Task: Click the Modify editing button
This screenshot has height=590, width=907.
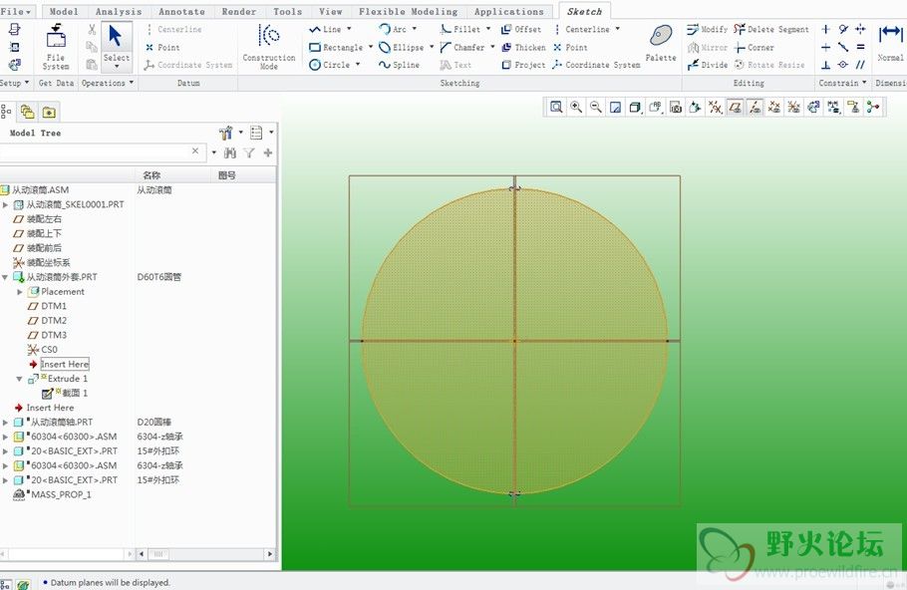Action: tap(708, 30)
